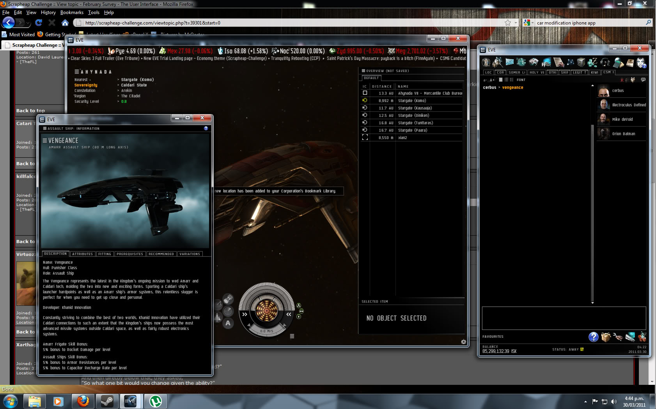Image resolution: width=656 pixels, height=409 pixels.
Task: Open the star map constellation icon
Action: click(x=570, y=62)
